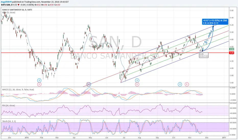The height and width of the screenshot is (140, 238).
Task: Click the E earnings marker near late October
Action: tap(187, 84)
